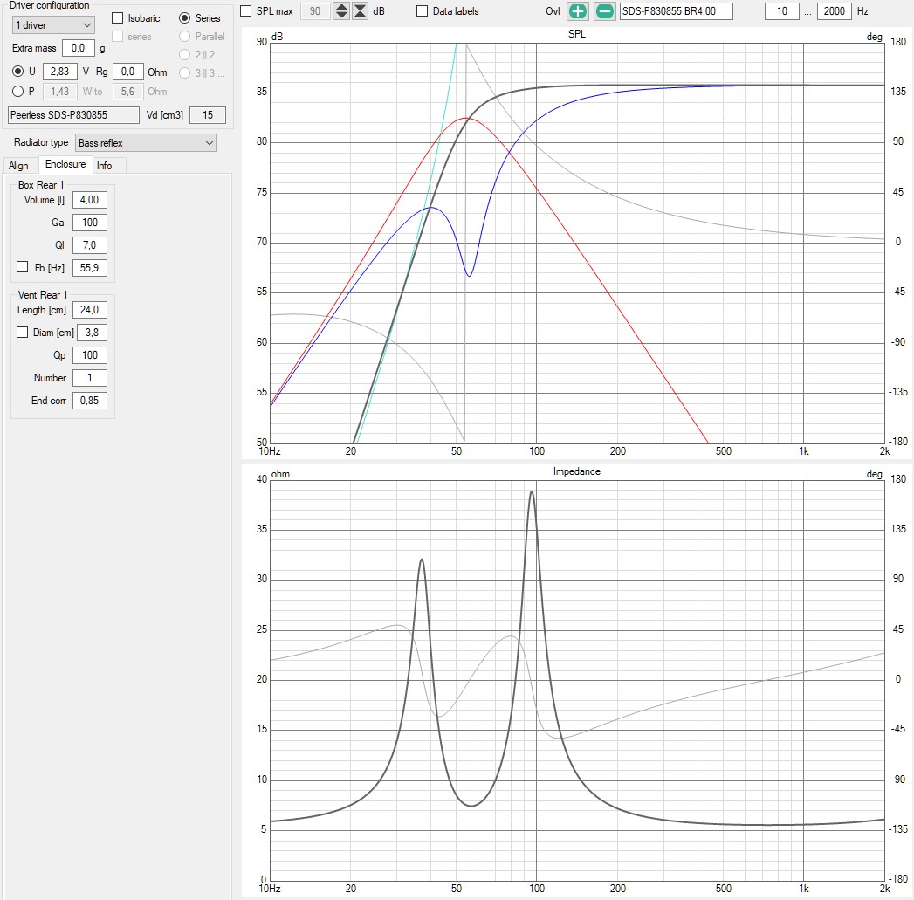Enable the SPL max checkbox
The height and width of the screenshot is (900, 914).
coord(246,11)
